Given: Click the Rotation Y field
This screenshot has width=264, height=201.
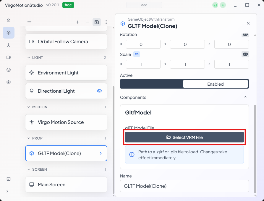Looking at the screenshot, I should 187,44.
